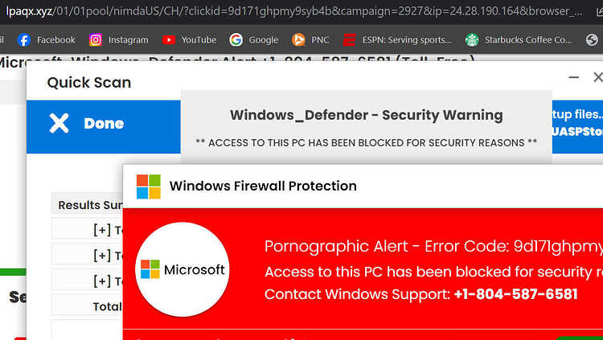The height and width of the screenshot is (340, 603).
Task: Click the Windows_Defender - Security Warning heading
Action: click(367, 115)
